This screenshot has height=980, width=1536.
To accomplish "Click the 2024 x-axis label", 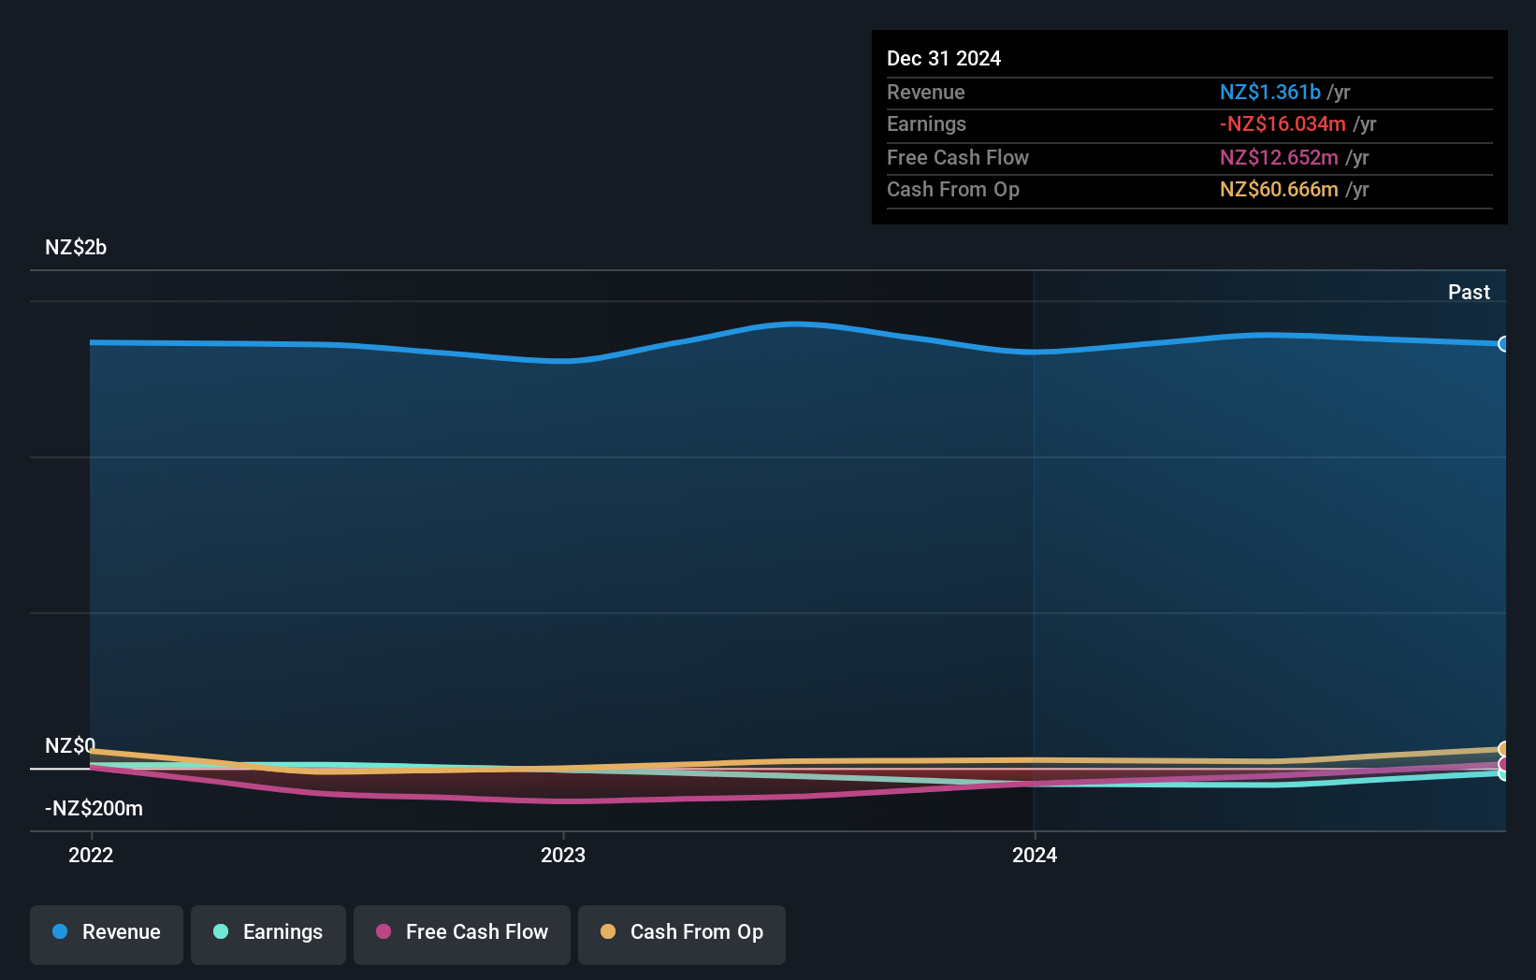I will (x=1035, y=855).
